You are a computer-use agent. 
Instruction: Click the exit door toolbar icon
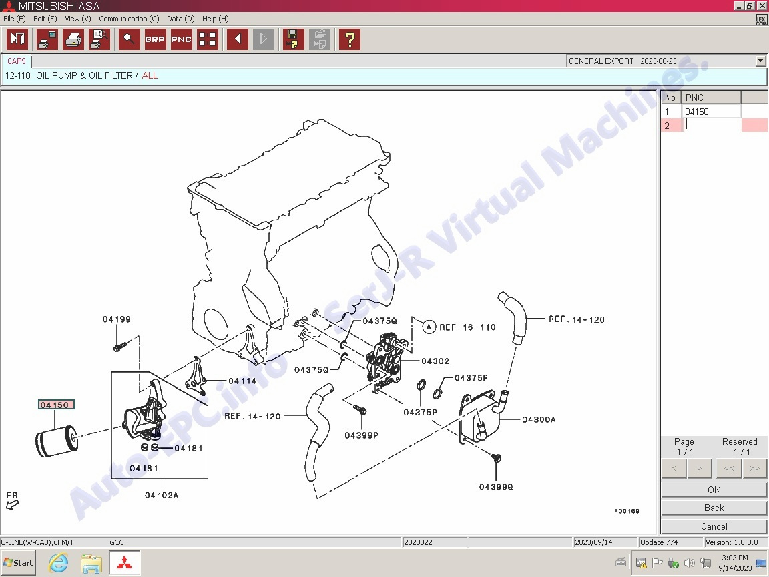(x=17, y=39)
